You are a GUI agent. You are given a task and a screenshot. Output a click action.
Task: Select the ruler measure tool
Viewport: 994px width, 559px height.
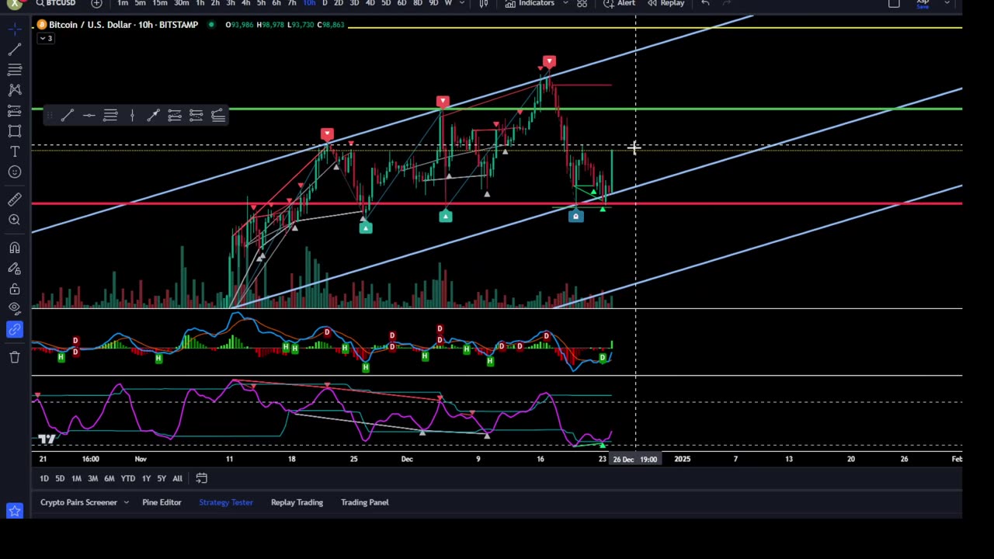coord(15,200)
